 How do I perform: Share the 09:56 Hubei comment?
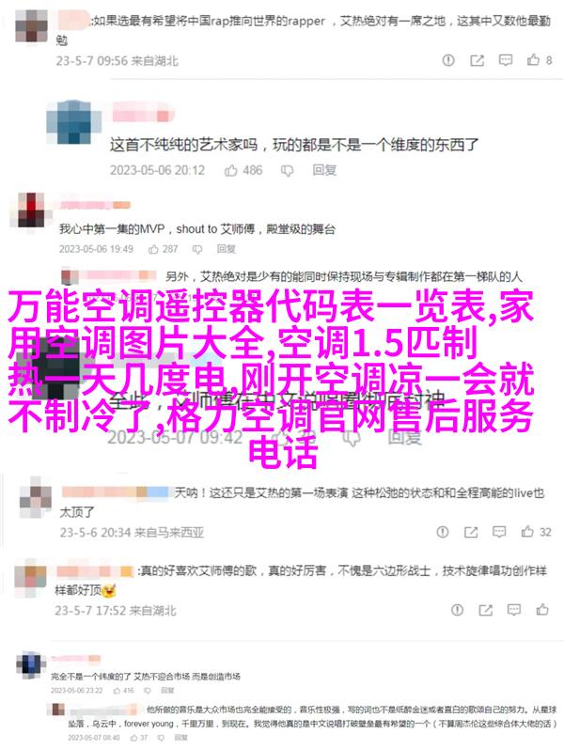pos(477,60)
